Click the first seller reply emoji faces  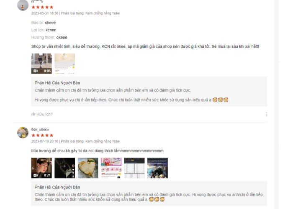click(x=220, y=100)
